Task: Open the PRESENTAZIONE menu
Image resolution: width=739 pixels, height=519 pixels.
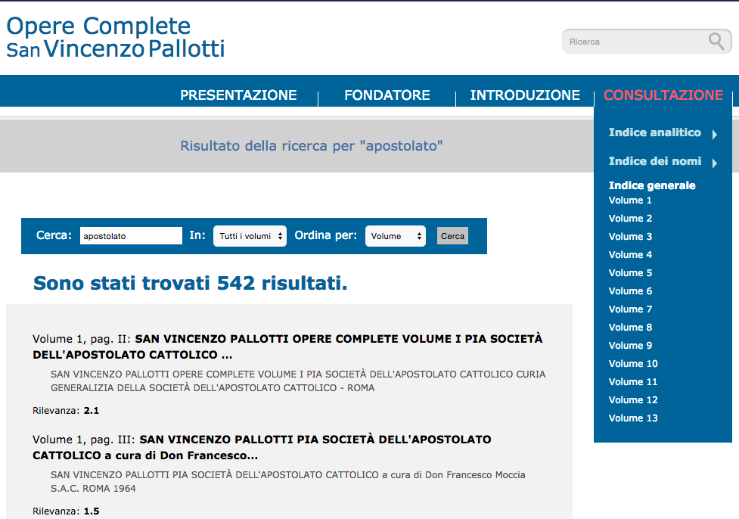Action: click(x=238, y=95)
